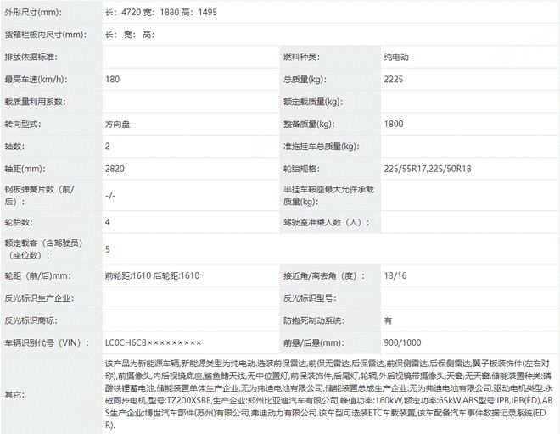Click the 额定载客 label
This screenshot has height=434, width=560.
(43, 249)
